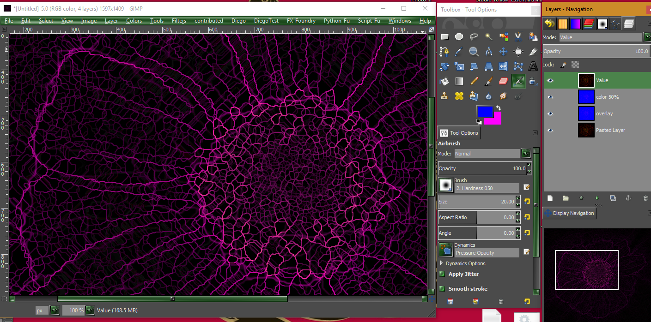Select the Ellipse Select tool

click(459, 37)
